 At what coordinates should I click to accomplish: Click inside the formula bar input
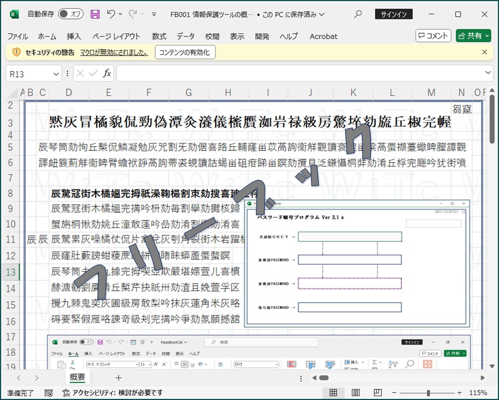pos(299,74)
